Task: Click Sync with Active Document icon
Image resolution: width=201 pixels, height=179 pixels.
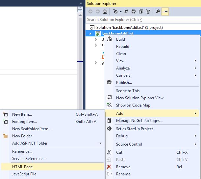Action: [126, 11]
